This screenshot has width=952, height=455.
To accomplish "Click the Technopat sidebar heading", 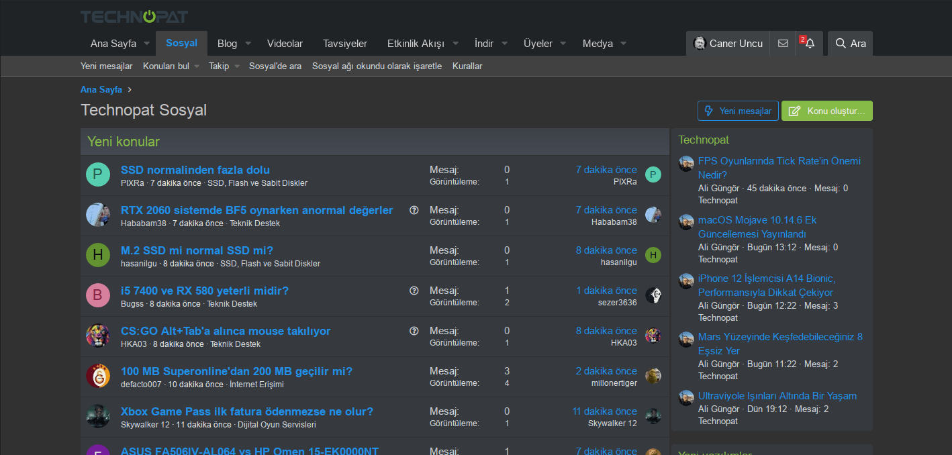I will pyautogui.click(x=704, y=140).
